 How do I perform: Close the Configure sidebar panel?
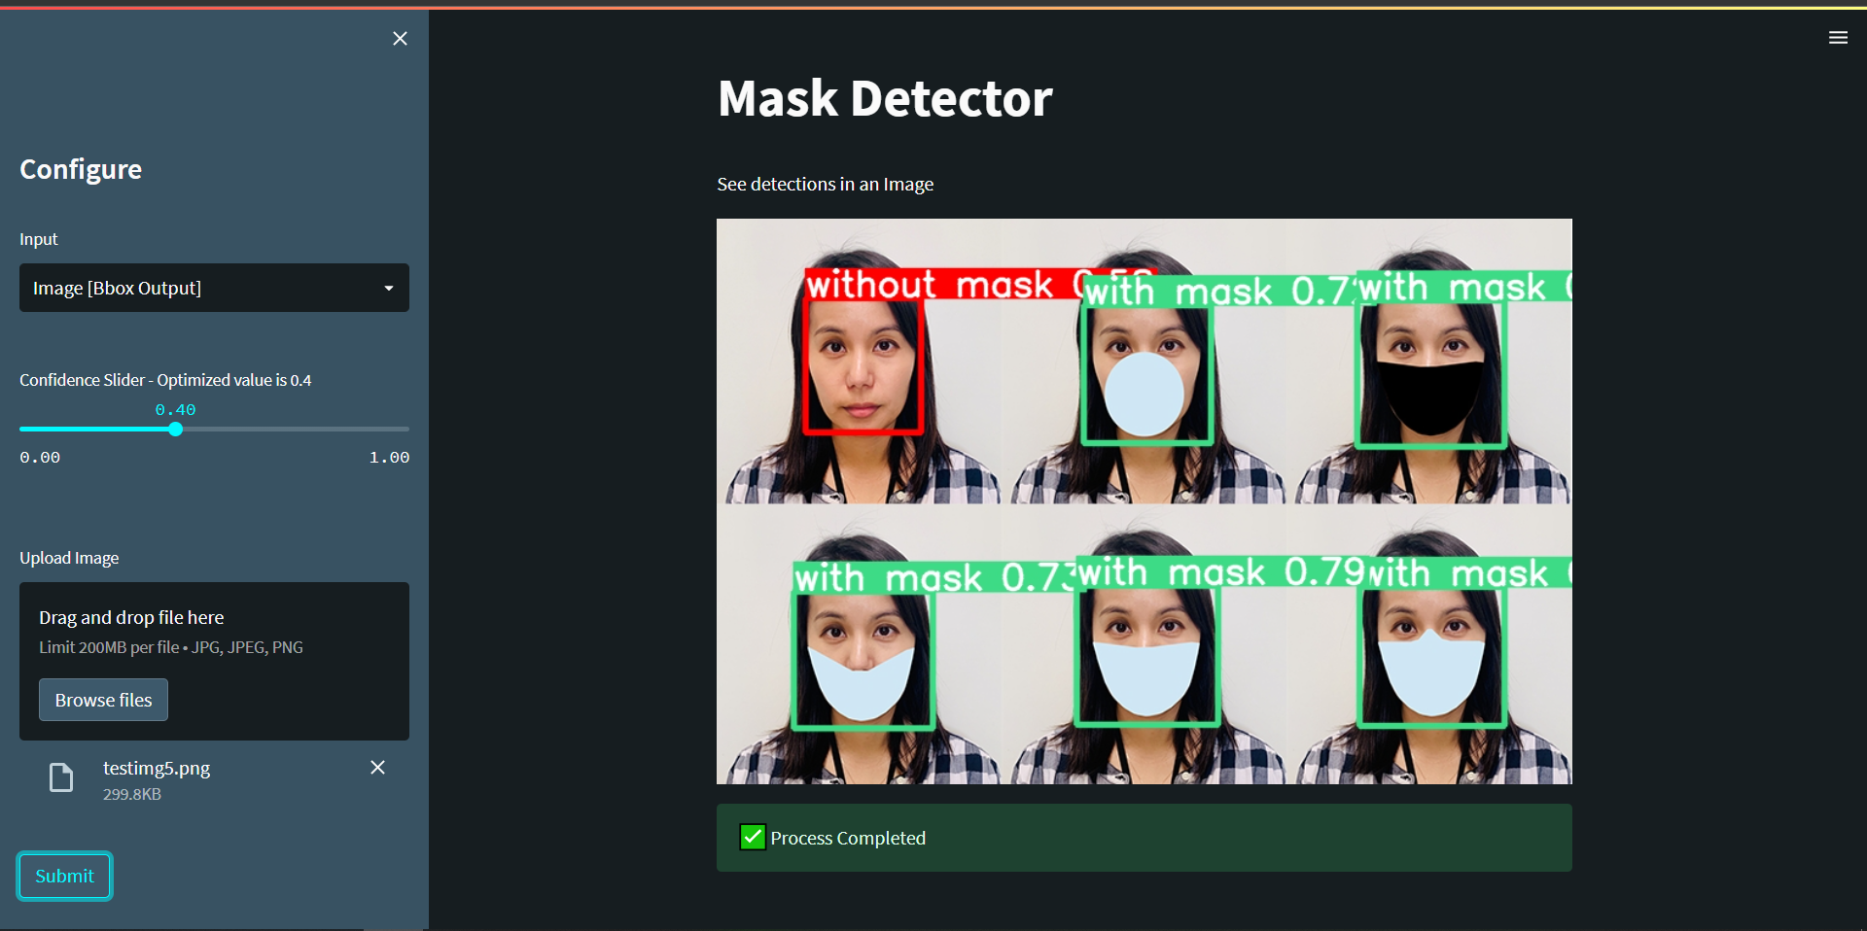point(400,38)
